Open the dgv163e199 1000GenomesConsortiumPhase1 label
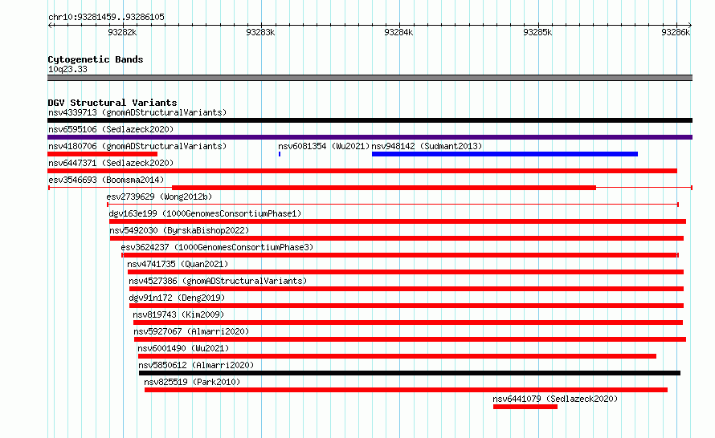This screenshot has width=715, height=438. click(x=205, y=213)
